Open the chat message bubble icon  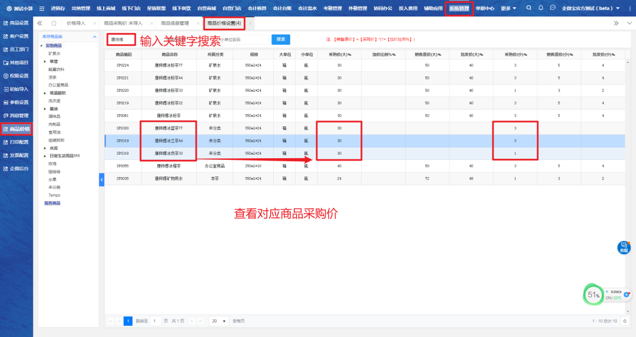[552, 8]
